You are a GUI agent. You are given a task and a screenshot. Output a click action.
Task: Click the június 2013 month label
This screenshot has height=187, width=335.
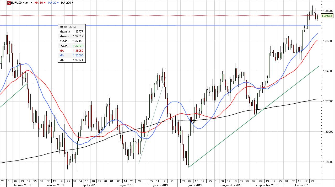161,185
